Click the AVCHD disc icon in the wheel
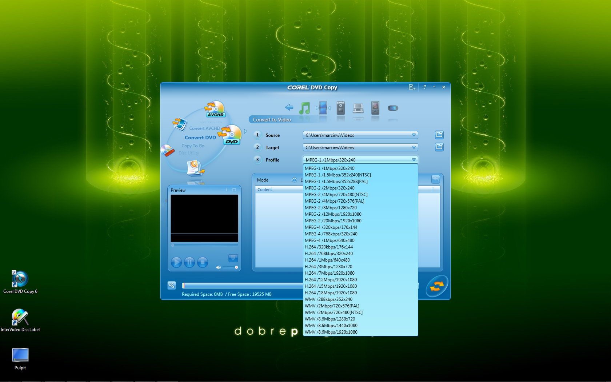 [215, 109]
